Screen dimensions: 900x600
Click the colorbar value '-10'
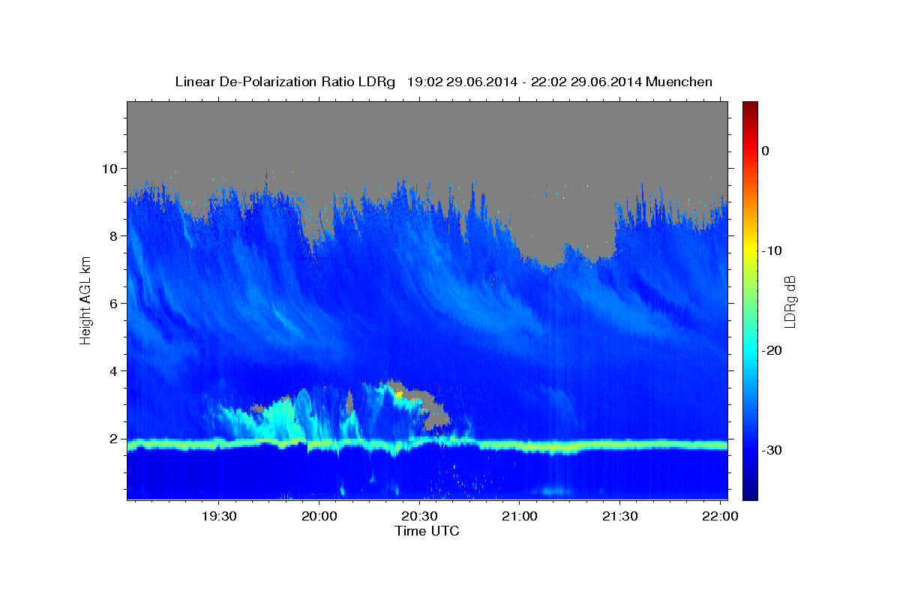pyautogui.click(x=772, y=250)
